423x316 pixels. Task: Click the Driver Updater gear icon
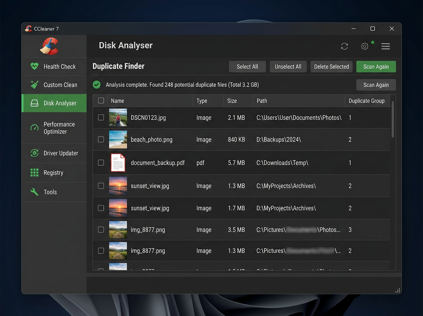(x=34, y=153)
